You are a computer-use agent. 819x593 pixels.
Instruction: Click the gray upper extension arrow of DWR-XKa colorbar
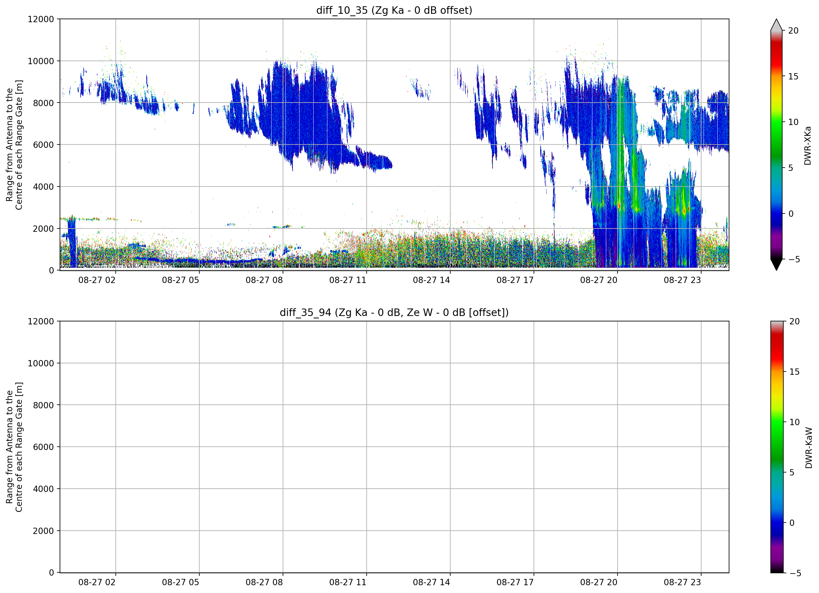click(x=776, y=25)
